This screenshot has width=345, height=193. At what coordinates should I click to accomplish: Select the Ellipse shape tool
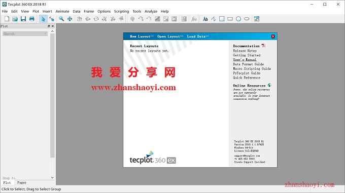(247, 19)
